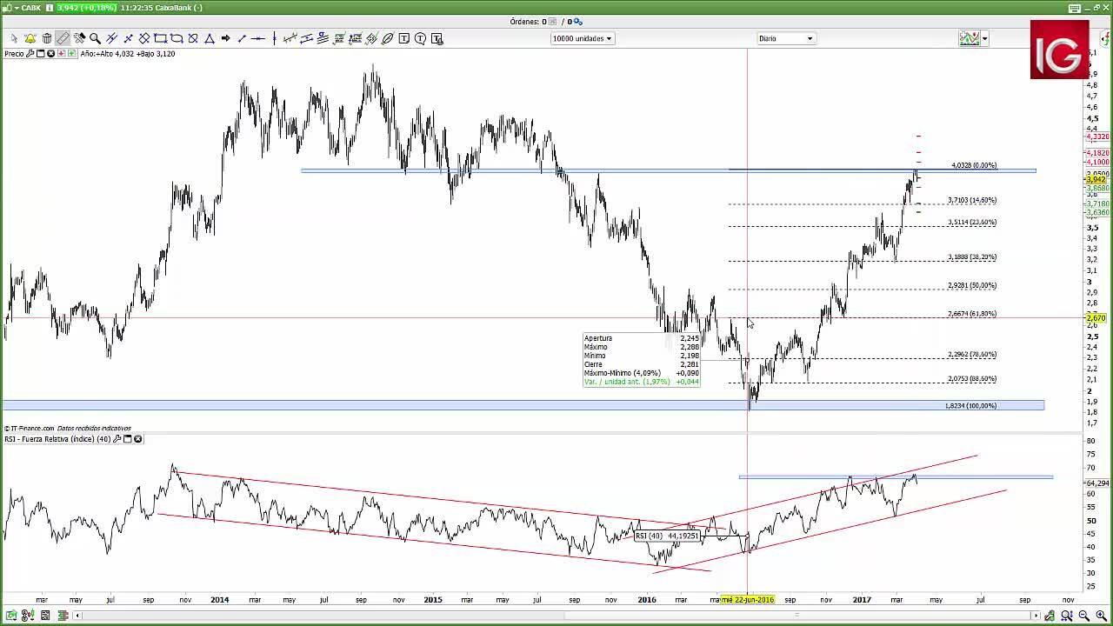Click the 64,294 RSI value tag
Image resolution: width=1113 pixels, height=626 pixels.
coord(1096,483)
